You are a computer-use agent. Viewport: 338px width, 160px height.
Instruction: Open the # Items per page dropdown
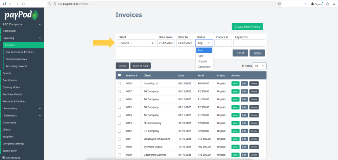point(260,66)
